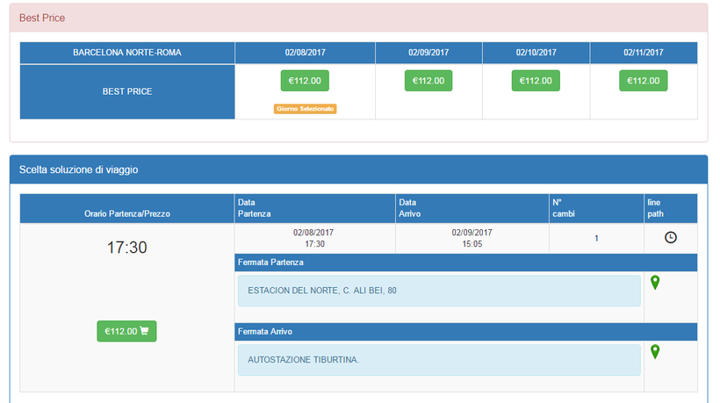The image size is (720, 403).
Task: Click the 02/10/2017 date column header
Action: (x=536, y=53)
